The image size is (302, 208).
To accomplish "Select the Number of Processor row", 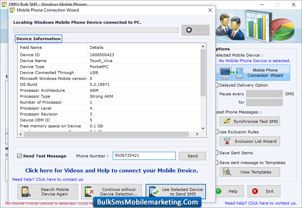I will (109, 102).
